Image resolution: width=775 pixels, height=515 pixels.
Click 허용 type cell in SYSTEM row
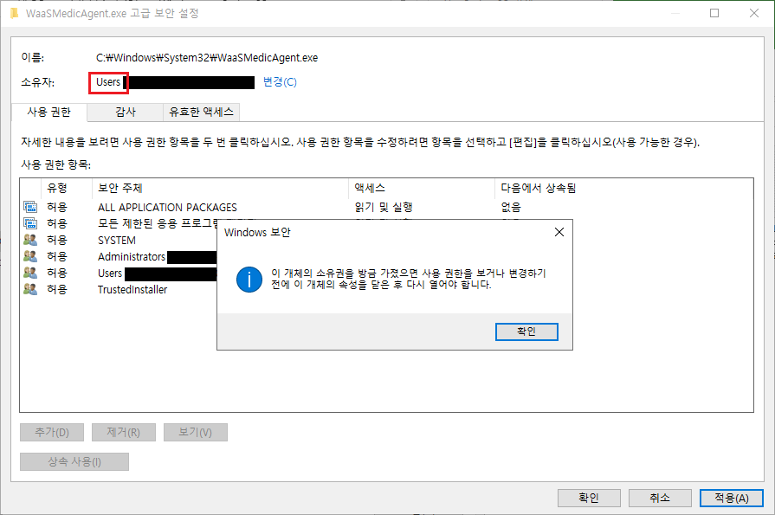pos(57,241)
